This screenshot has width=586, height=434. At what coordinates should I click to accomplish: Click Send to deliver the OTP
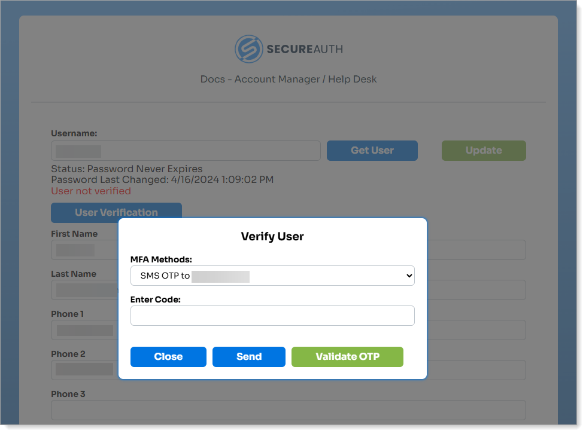pyautogui.click(x=248, y=357)
